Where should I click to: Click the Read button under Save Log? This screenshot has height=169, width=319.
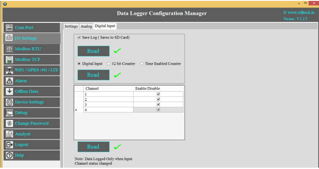pos(94,51)
